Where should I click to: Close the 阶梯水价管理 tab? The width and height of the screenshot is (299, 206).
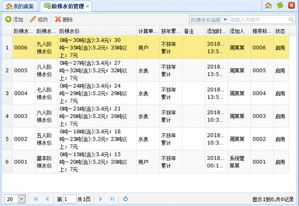point(87,6)
